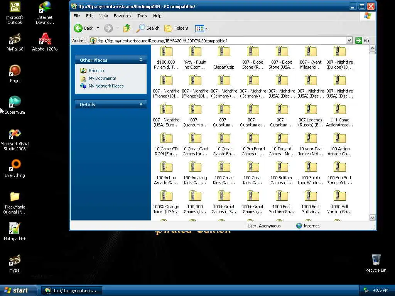This screenshot has height=296, width=395.
Task: Toggle the Folders pane
Action: [x=176, y=28]
